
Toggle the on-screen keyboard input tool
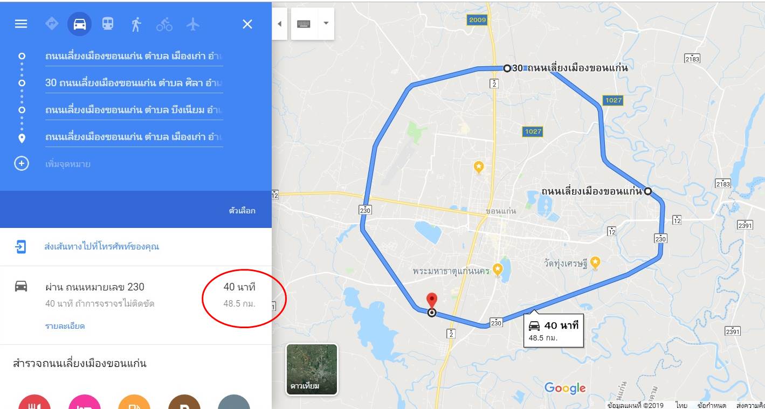[x=304, y=24]
